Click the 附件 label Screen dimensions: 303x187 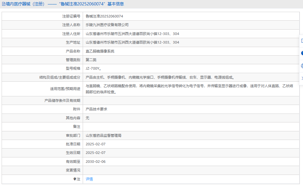77,109
